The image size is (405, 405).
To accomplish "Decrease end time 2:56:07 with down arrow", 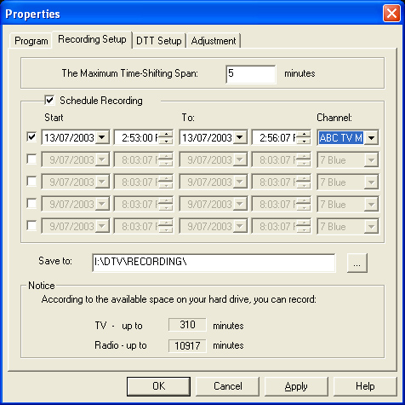I will [304, 142].
